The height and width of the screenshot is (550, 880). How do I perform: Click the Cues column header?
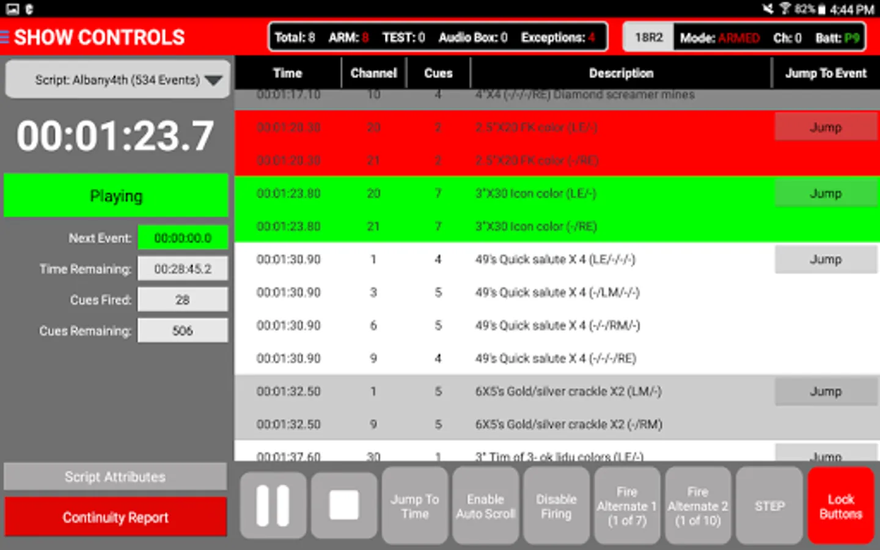coord(438,73)
